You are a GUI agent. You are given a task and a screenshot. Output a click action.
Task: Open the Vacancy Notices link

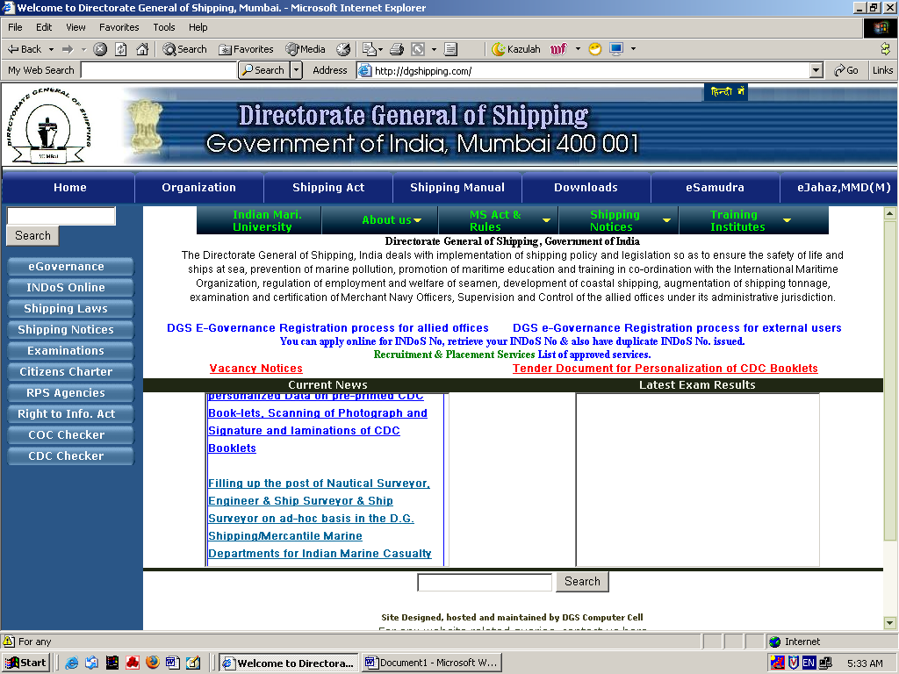pyautogui.click(x=255, y=369)
